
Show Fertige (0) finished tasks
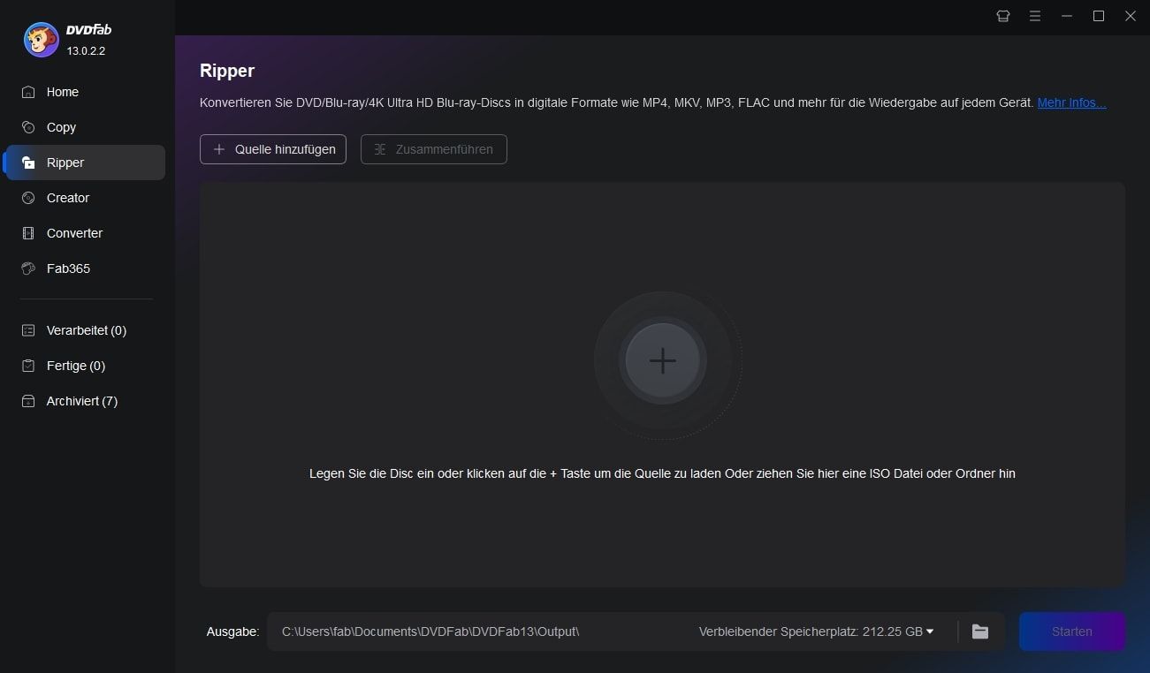[85, 366]
